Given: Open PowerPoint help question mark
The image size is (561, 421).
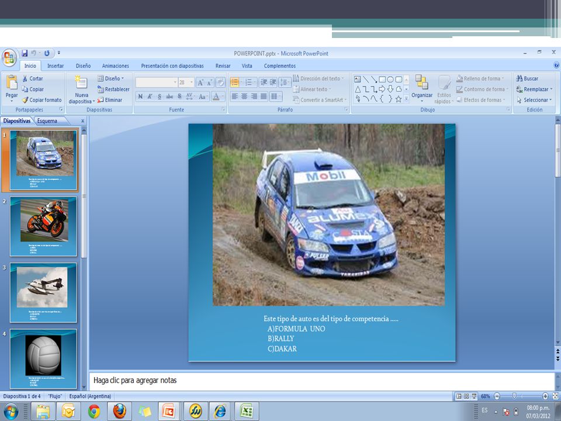Looking at the screenshot, I should click(x=556, y=65).
